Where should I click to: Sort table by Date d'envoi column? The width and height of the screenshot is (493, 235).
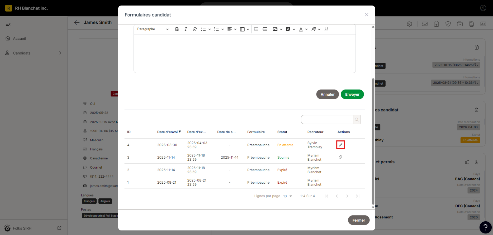[x=169, y=132]
